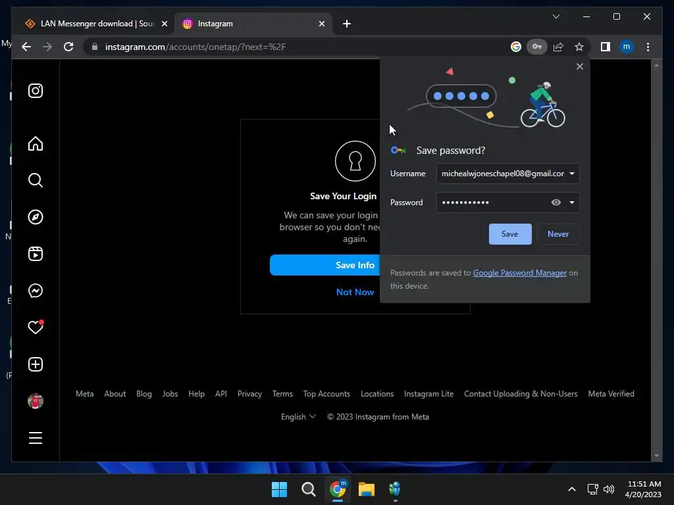This screenshot has height=505, width=674.
Task: Open the Jobs footer link
Action: click(x=170, y=394)
